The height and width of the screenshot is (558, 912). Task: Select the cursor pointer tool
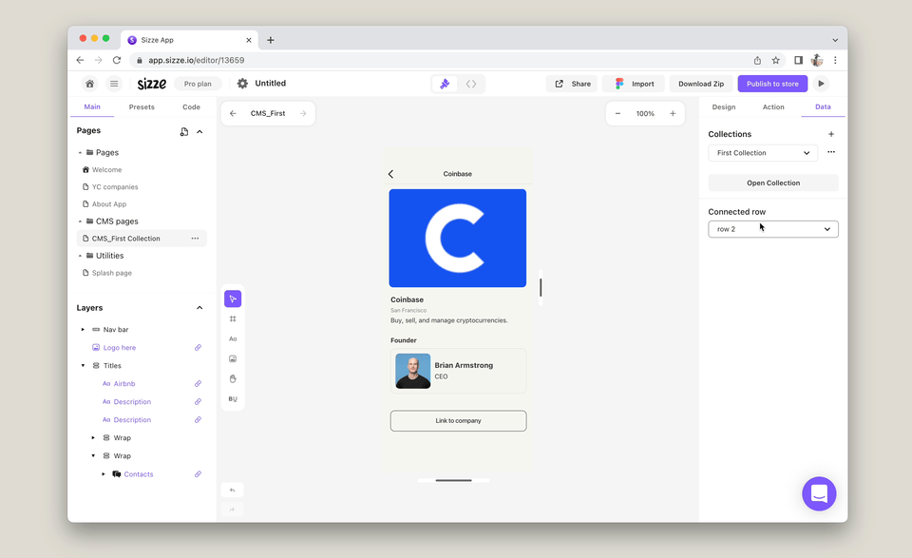(233, 299)
